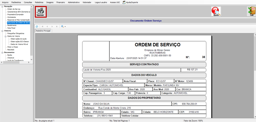Collapse the Recepção tree node

point(2,6)
